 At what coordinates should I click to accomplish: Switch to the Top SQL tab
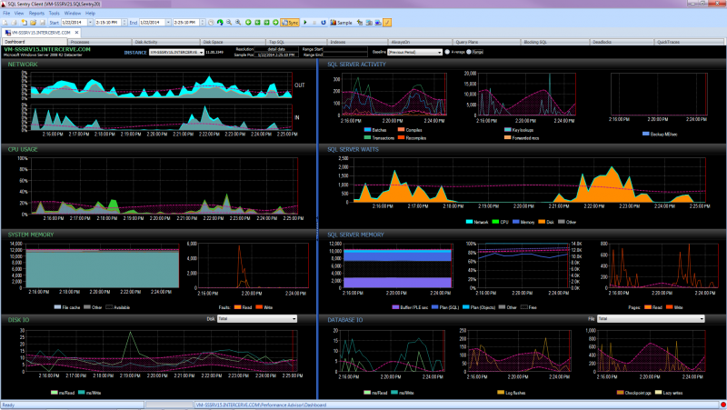coord(277,42)
